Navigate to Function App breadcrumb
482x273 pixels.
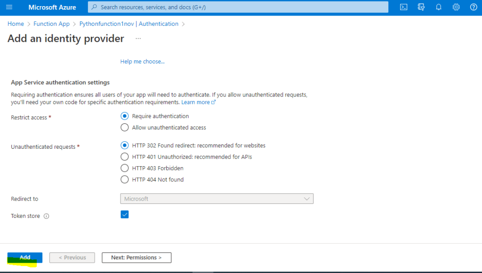click(51, 24)
